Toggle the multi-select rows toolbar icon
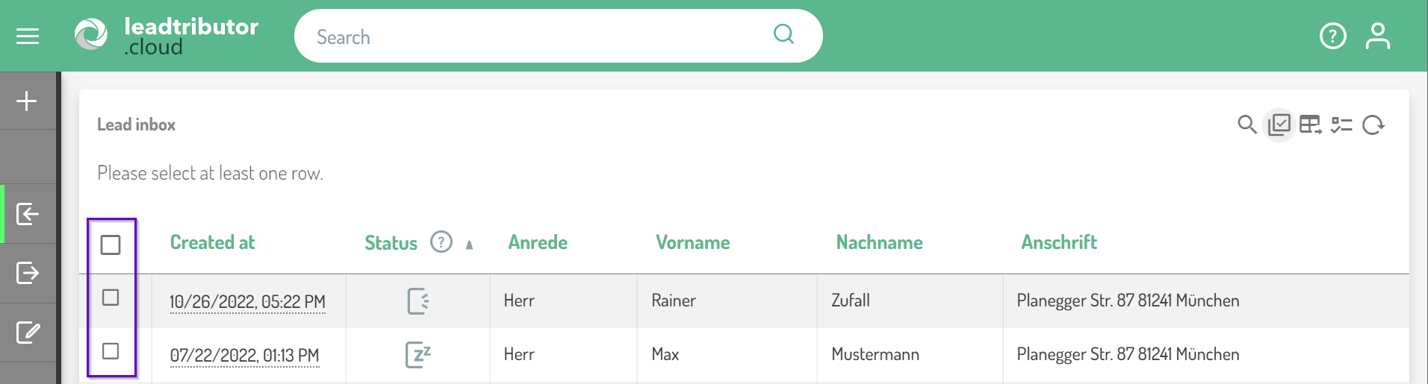 (1279, 125)
